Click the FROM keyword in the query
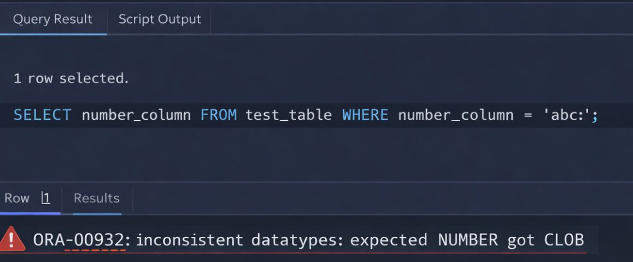The width and height of the screenshot is (633, 262). (x=218, y=115)
